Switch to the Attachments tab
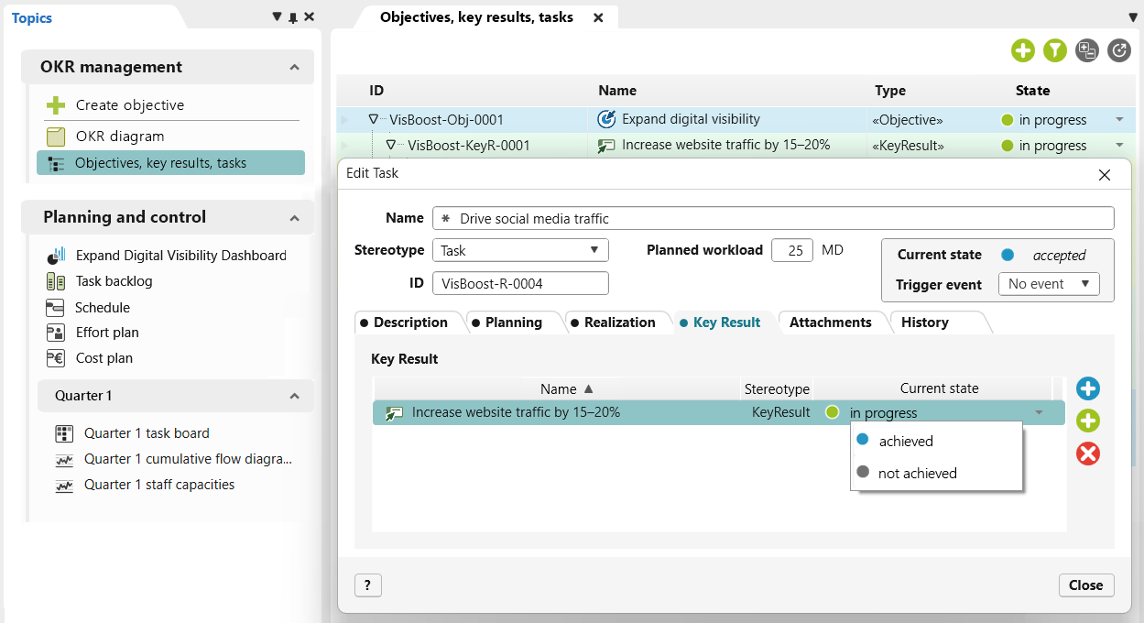This screenshot has width=1144, height=623. tap(831, 322)
